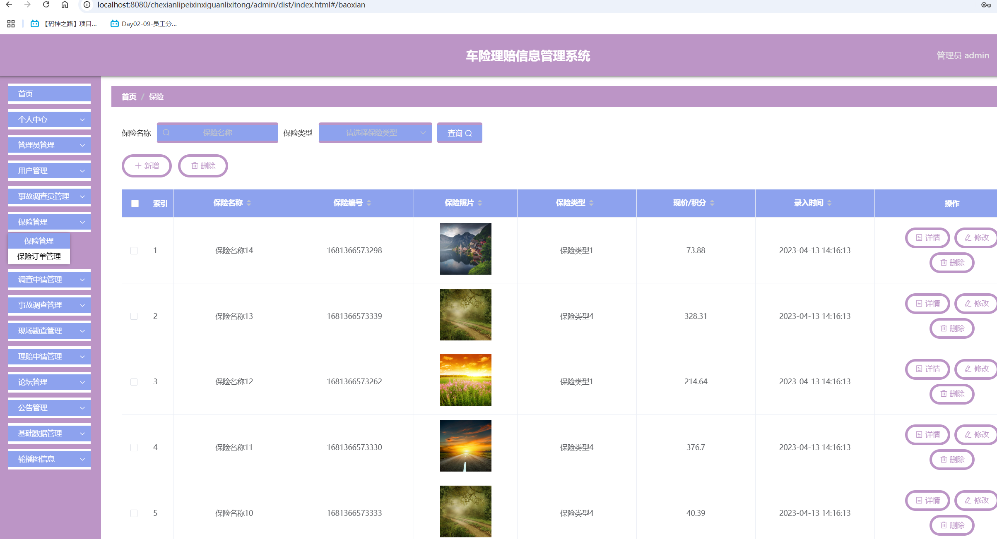Click the batch 删除 button above table
Screen dimensions: 997x539
(x=203, y=166)
